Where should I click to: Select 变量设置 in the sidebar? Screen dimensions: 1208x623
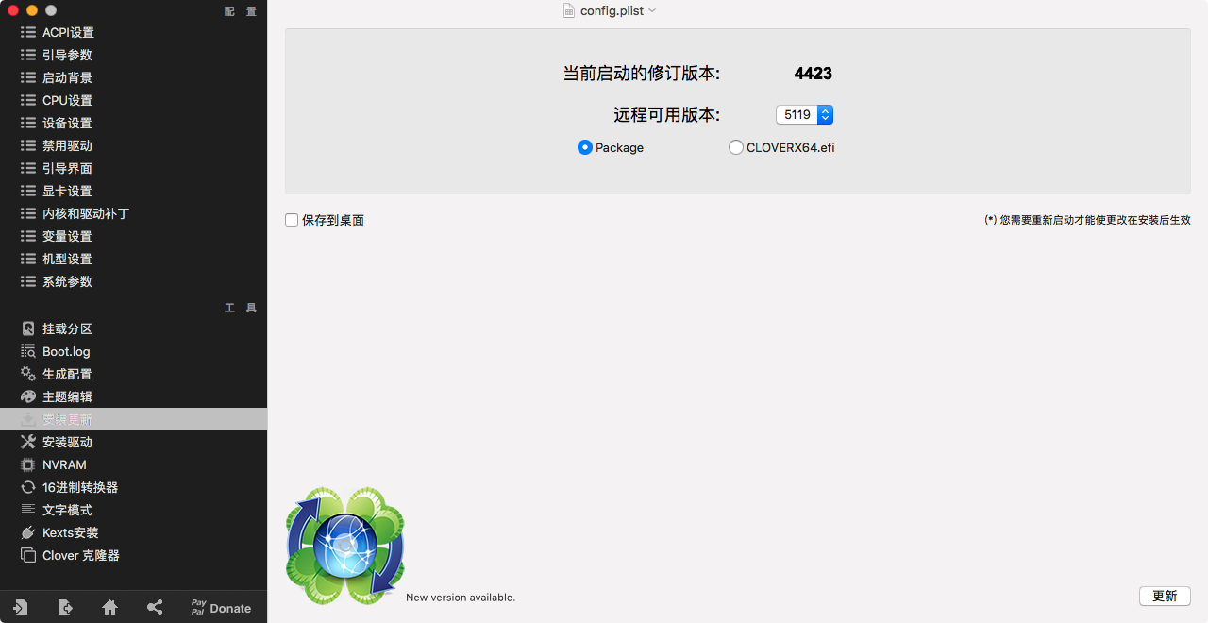point(133,236)
